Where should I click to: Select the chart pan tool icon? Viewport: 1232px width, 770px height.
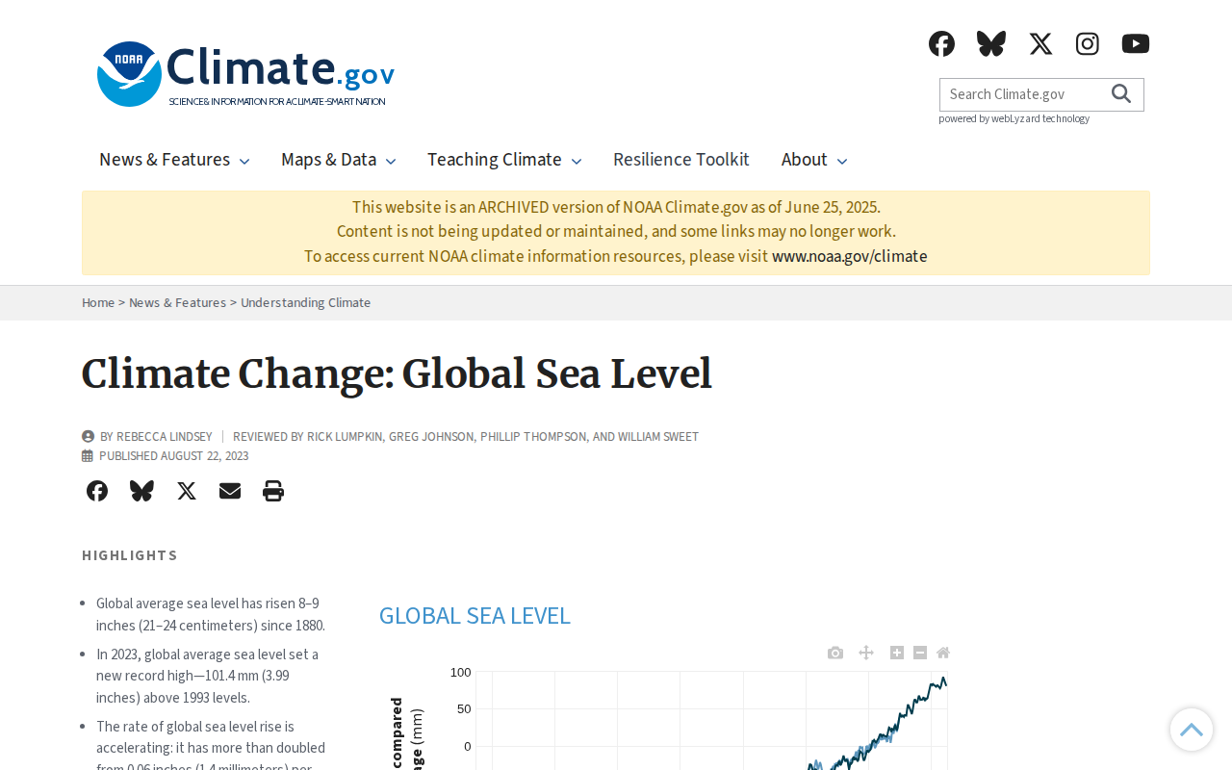pos(866,653)
